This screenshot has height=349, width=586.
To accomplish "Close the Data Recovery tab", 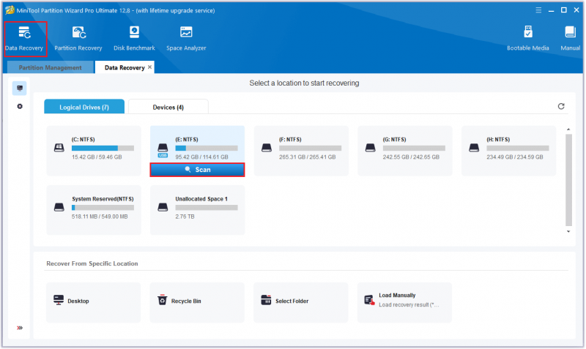I will (x=150, y=67).
